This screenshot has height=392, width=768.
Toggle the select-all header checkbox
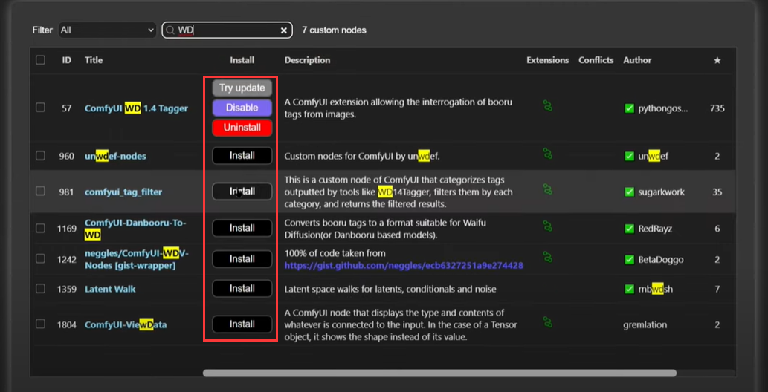[x=40, y=60]
